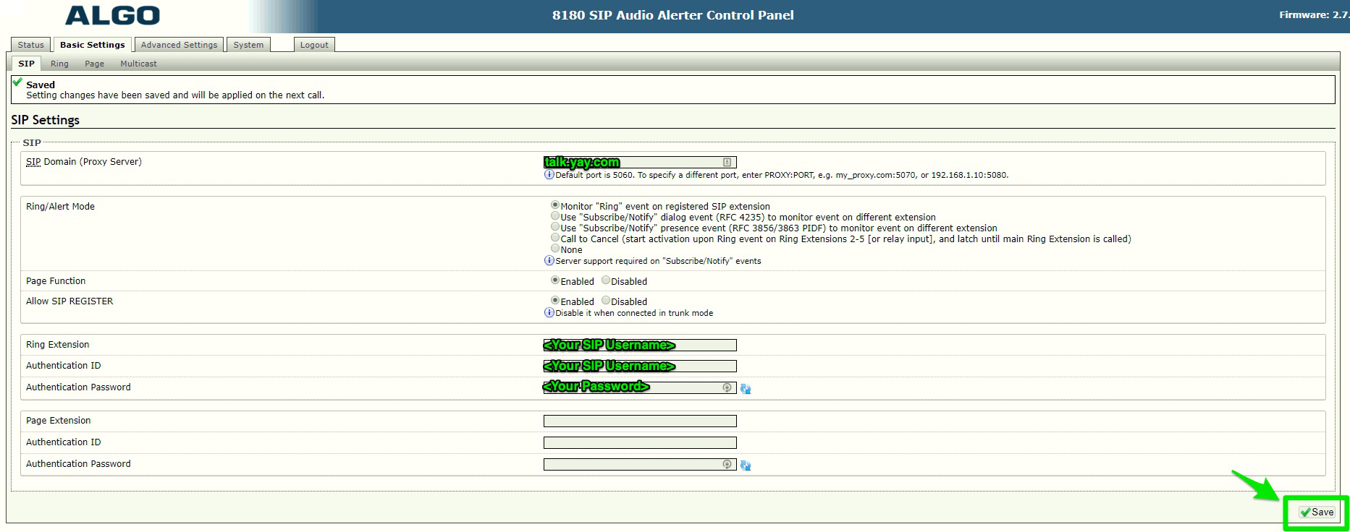Click the Authentication ID field under Ring Extension
The width and height of the screenshot is (1350, 532).
(640, 366)
